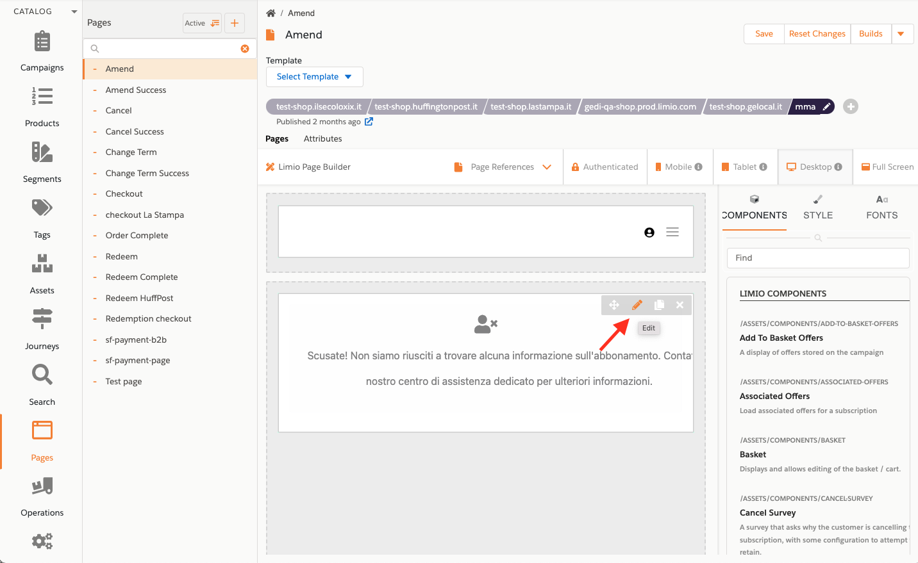Click the plus icon to add a domain tag
This screenshot has width=918, height=563.
click(x=851, y=107)
